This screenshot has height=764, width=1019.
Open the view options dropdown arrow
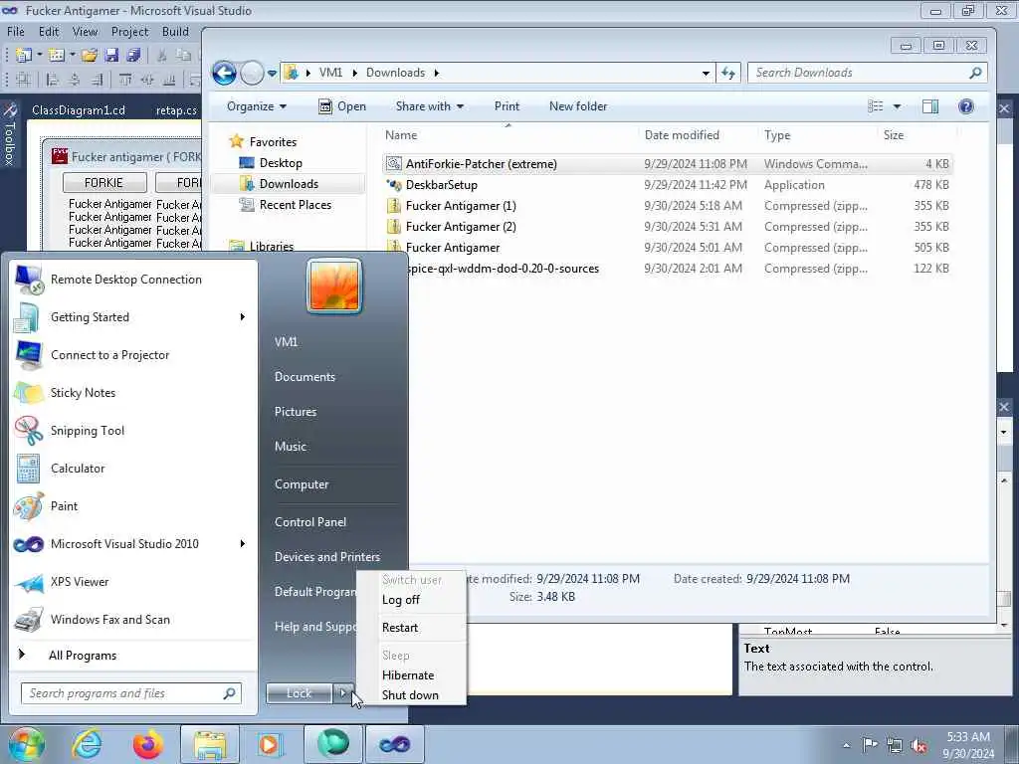(x=897, y=106)
